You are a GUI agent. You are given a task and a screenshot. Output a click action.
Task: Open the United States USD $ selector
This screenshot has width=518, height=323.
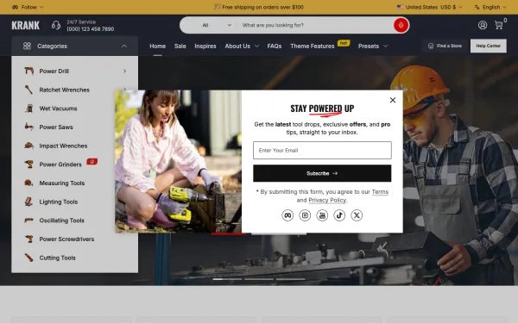click(x=429, y=7)
